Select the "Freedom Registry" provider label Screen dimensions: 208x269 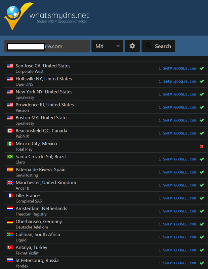pyautogui.click(x=31, y=214)
